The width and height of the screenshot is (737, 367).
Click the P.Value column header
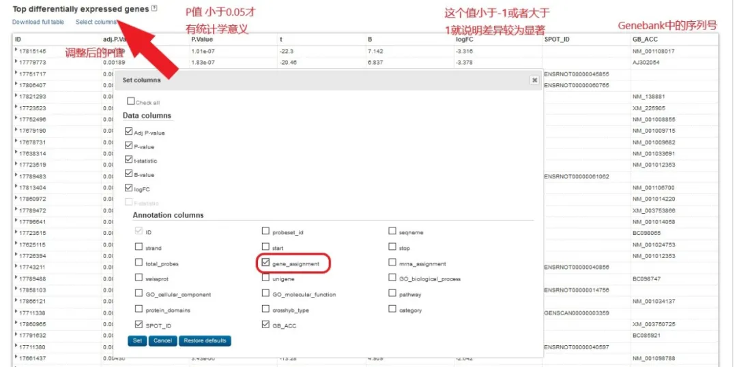coord(203,39)
